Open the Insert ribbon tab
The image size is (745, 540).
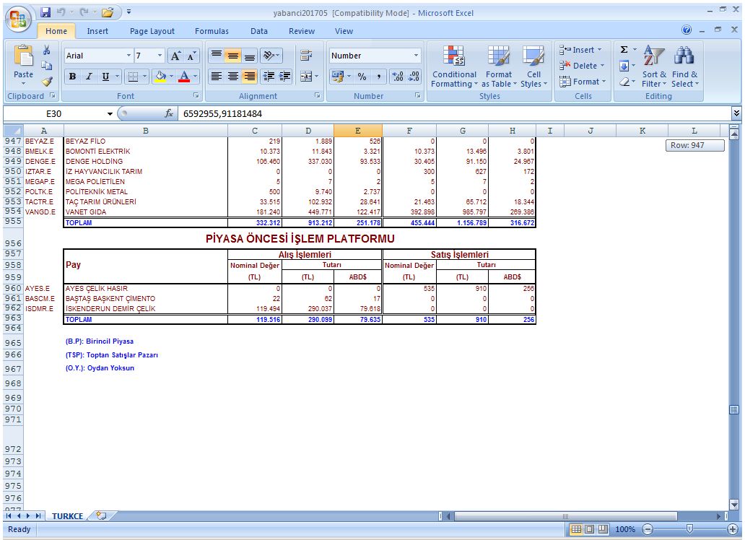tap(97, 31)
